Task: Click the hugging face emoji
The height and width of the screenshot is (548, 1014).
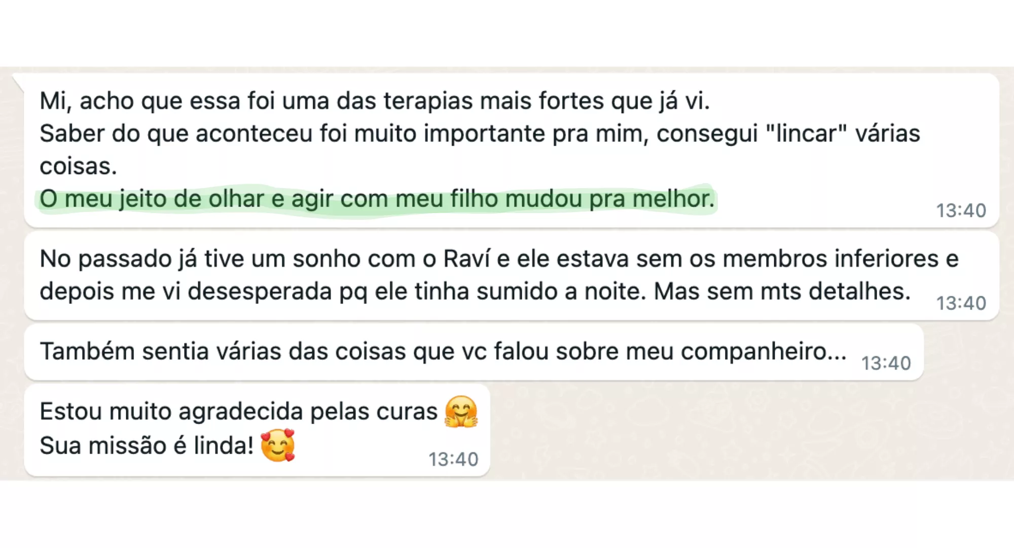Action: (x=461, y=412)
